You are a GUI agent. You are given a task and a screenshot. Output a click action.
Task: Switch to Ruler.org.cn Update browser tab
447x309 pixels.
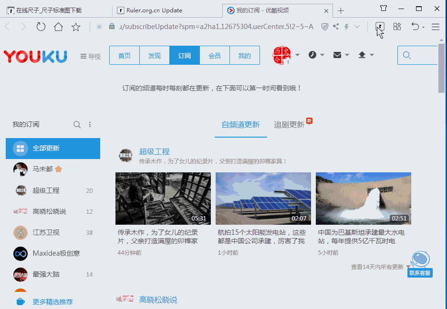coord(167,10)
